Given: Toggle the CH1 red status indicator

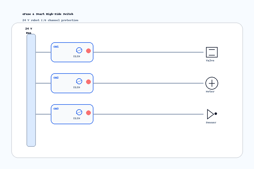Looking at the screenshot, I should point(88,51).
